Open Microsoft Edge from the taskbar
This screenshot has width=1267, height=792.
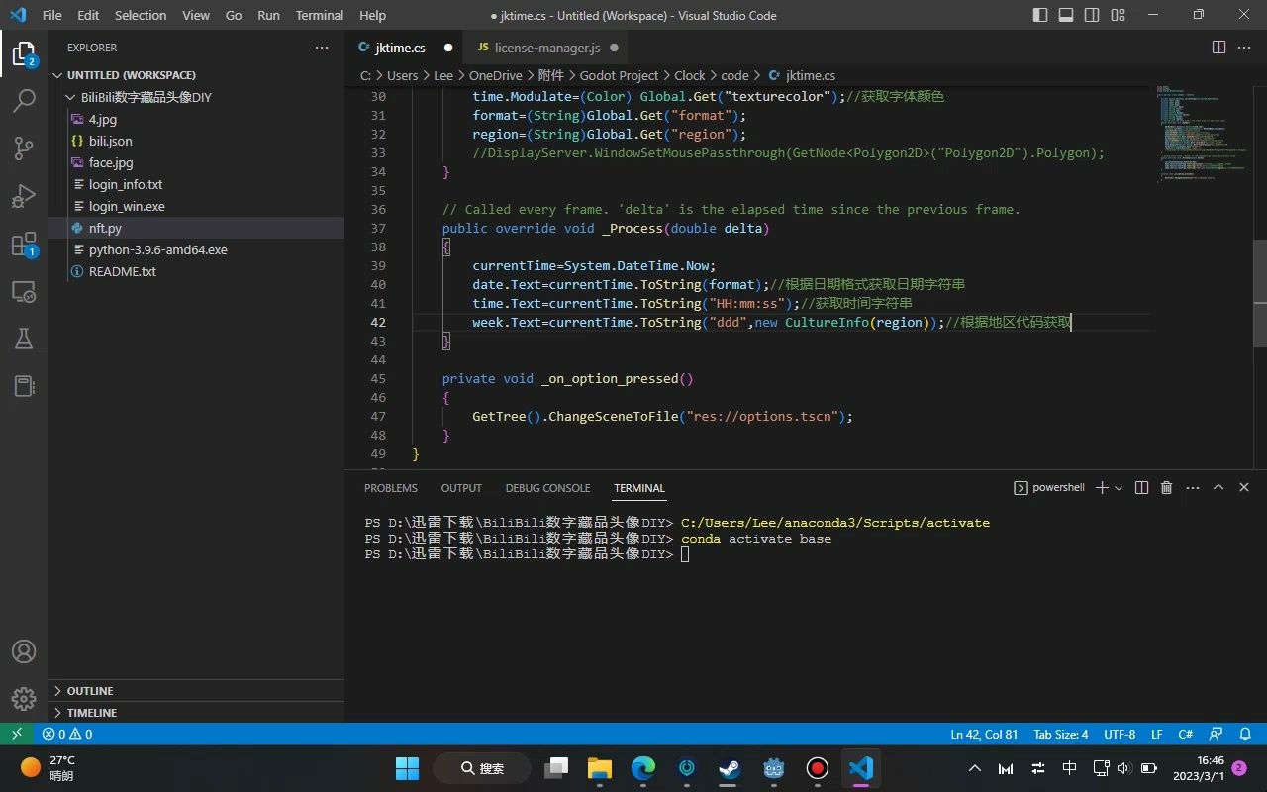643,768
